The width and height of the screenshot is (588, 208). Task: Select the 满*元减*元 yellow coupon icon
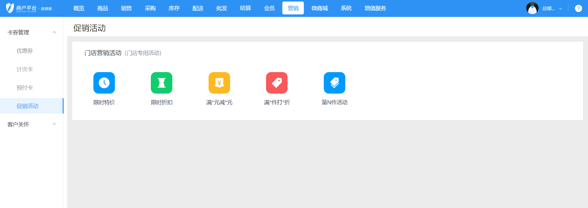219,83
